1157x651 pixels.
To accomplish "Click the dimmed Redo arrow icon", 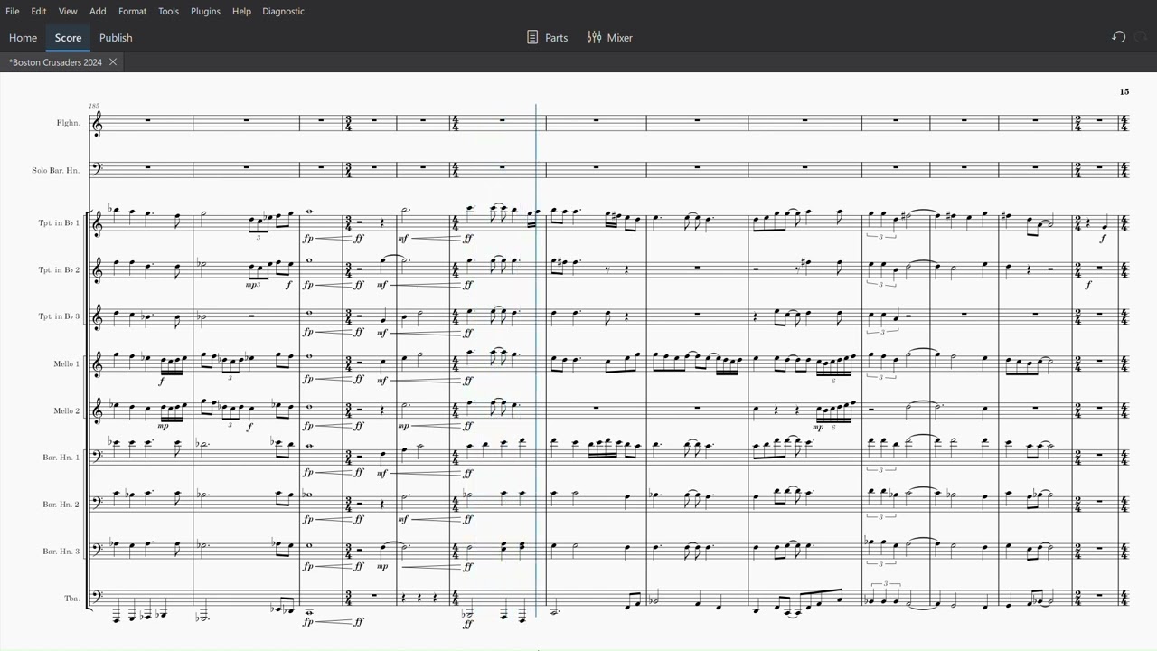I will 1141,37.
